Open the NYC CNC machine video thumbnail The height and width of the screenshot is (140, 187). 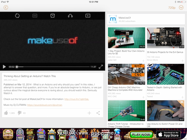[127, 74]
